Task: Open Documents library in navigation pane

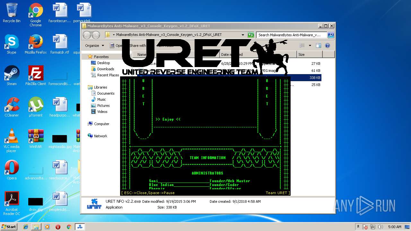Action: point(106,93)
